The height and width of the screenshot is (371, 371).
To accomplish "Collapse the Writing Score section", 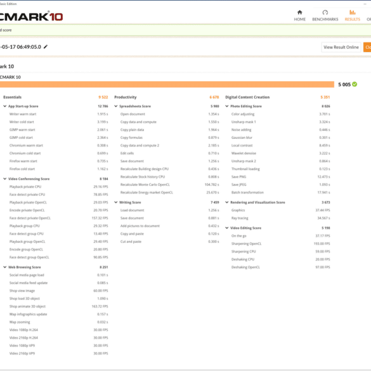I will tap(116, 202).
